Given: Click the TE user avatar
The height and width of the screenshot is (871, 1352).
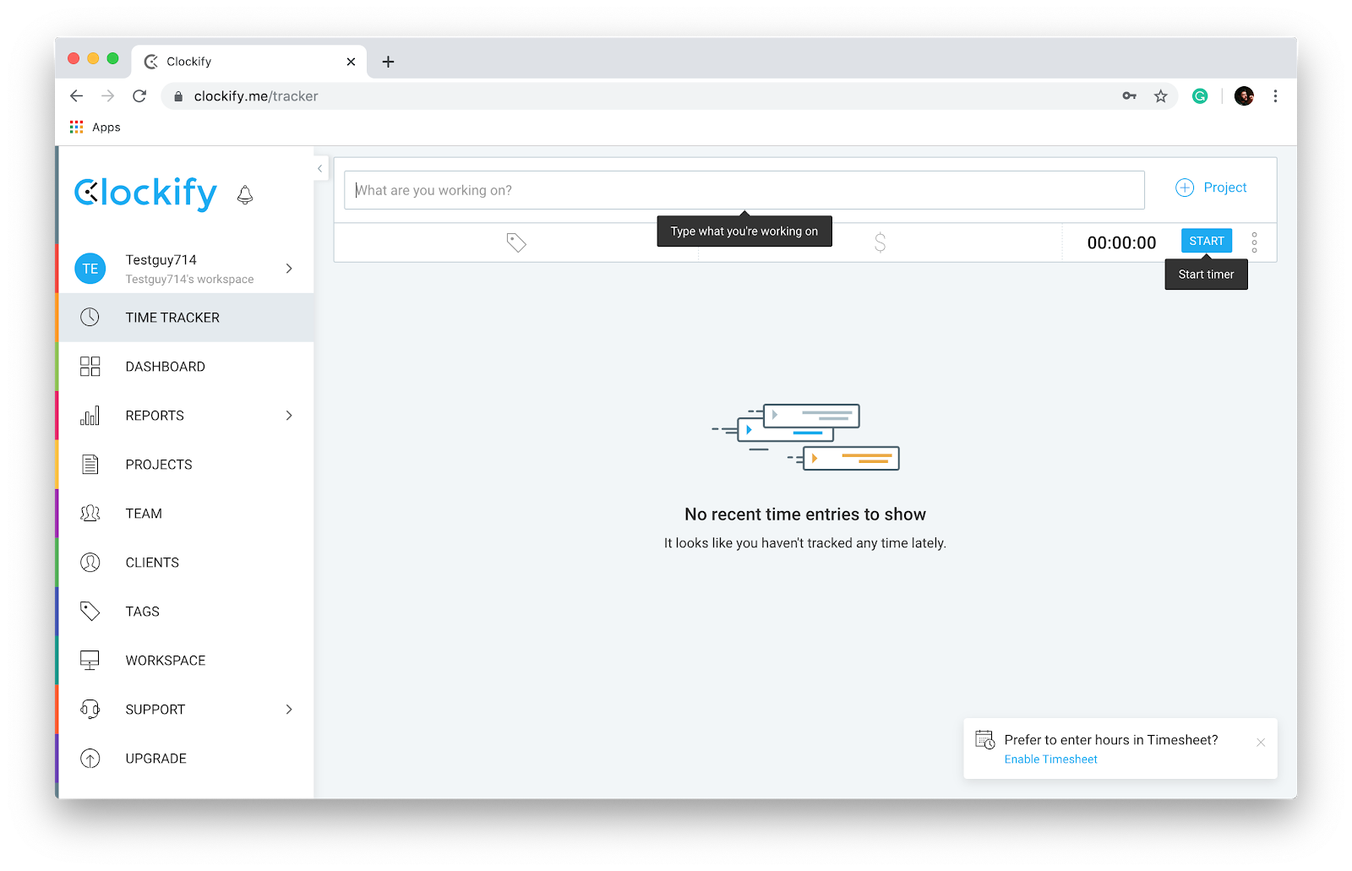Looking at the screenshot, I should pos(90,269).
